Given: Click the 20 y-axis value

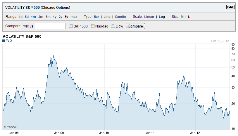Looking at the screenshot, I should [233, 104].
